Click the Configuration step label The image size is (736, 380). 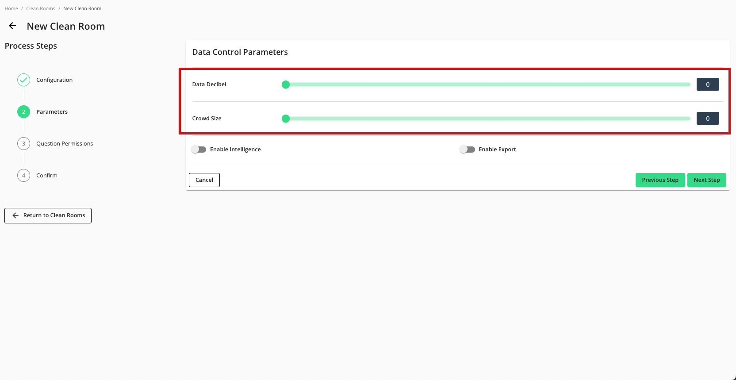pos(54,80)
